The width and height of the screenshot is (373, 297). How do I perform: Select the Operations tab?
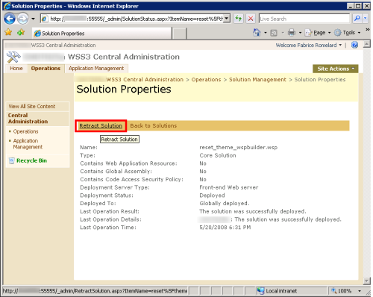pos(46,69)
